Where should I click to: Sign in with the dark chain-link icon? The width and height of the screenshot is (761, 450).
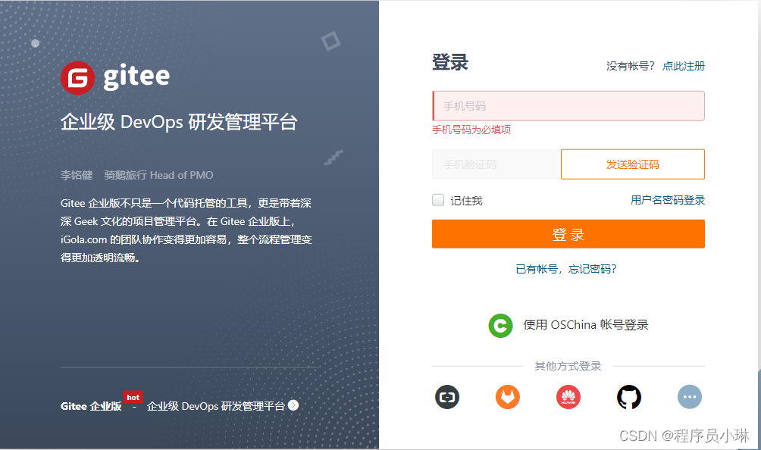[x=447, y=397]
